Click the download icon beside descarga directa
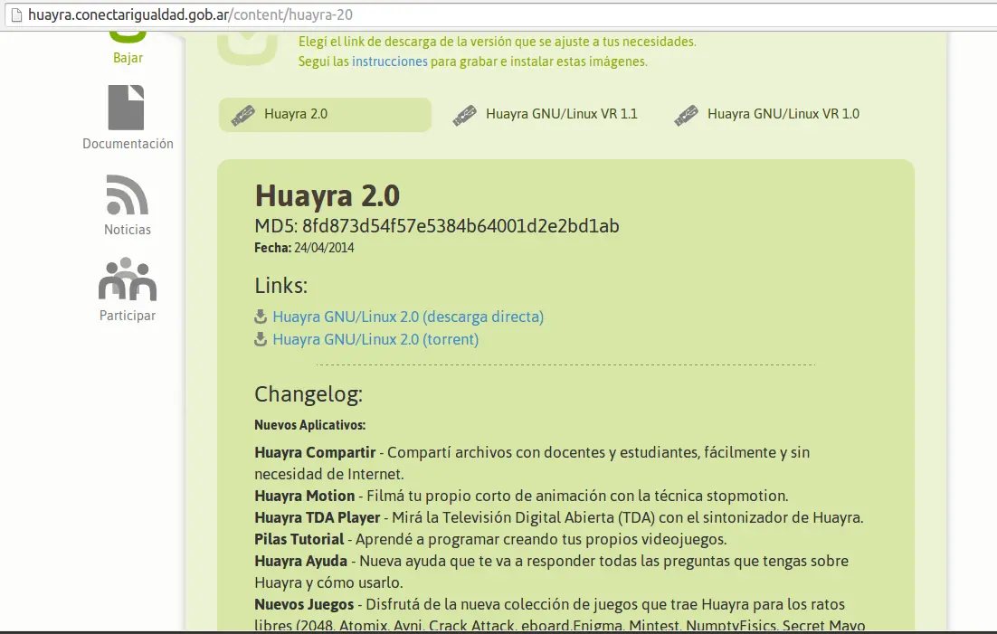The width and height of the screenshot is (997, 634). pos(260,316)
